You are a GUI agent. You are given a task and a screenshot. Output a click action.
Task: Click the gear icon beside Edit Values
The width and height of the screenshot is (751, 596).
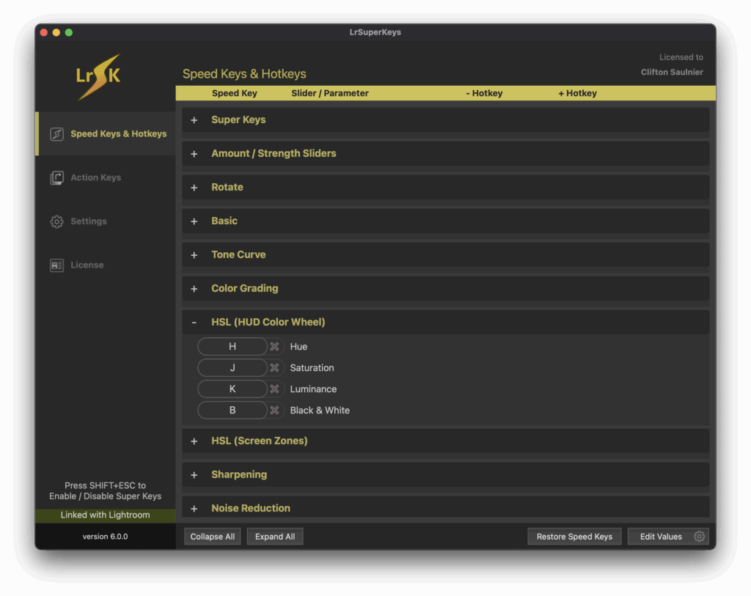[x=699, y=537]
